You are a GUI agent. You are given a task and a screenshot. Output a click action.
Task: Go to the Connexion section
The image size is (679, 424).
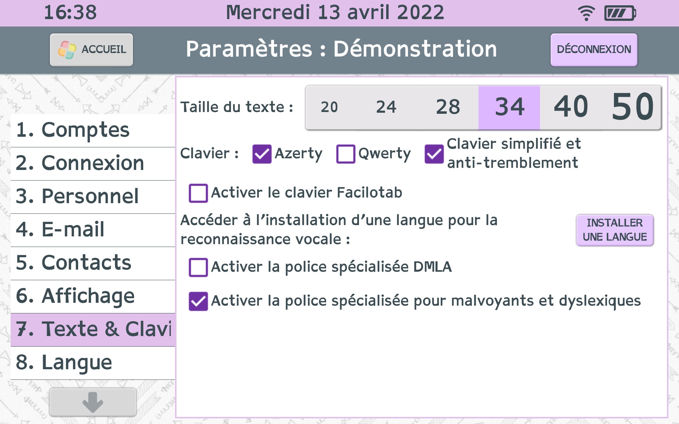click(x=93, y=164)
